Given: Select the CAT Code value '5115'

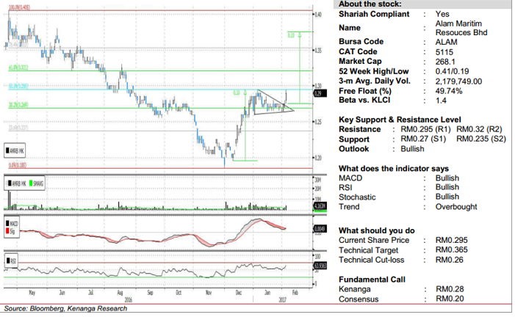Looking at the screenshot, I should coord(444,52).
